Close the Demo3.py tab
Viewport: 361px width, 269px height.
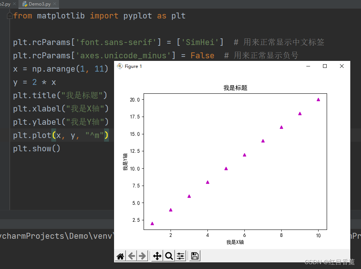pos(55,4)
